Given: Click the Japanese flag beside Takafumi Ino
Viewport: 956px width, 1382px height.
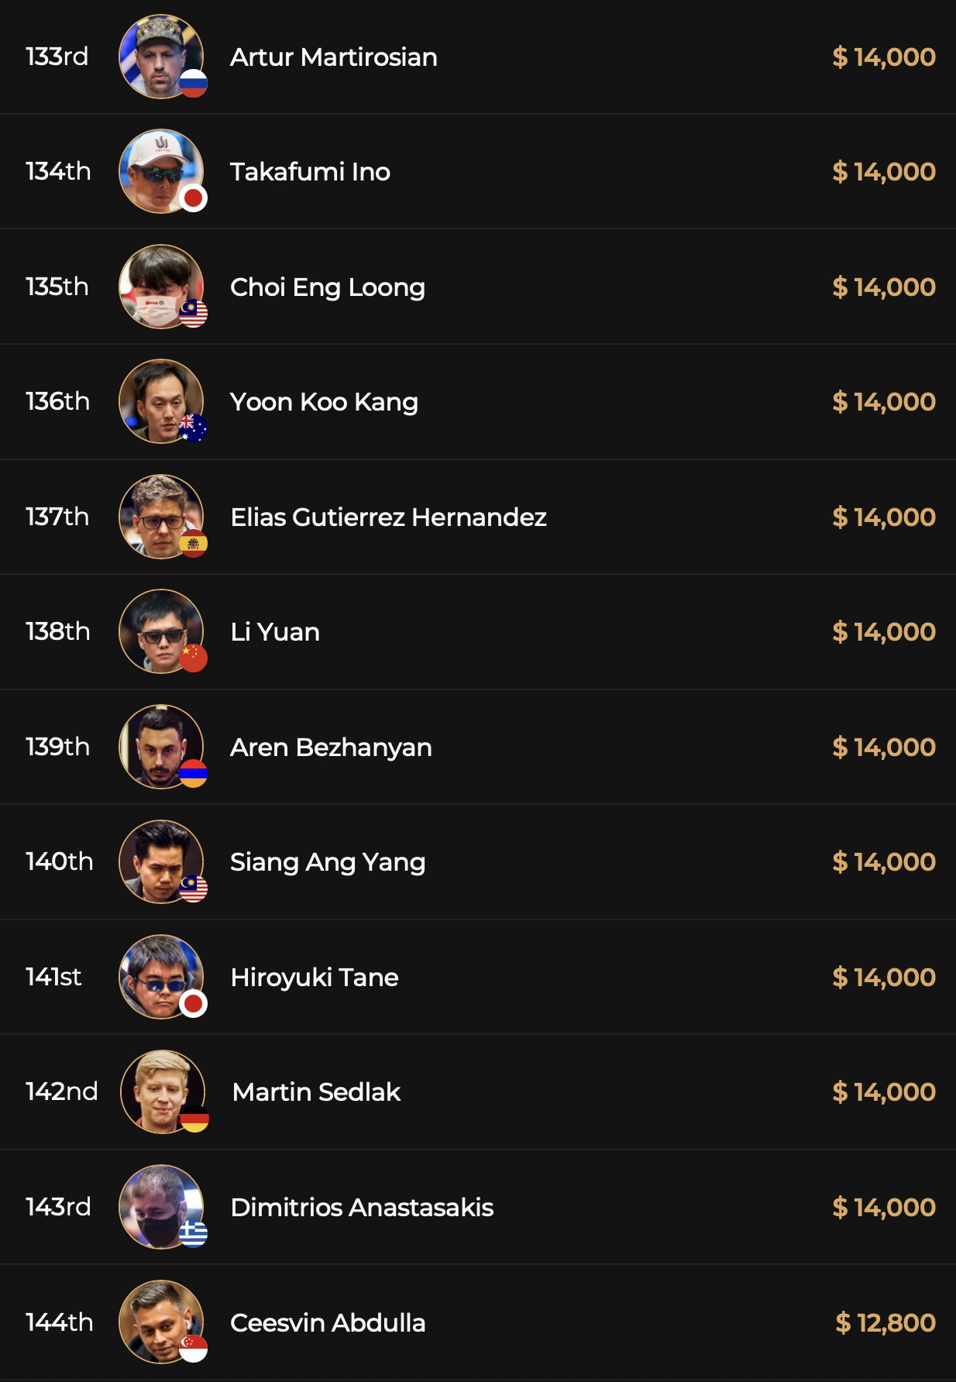Looking at the screenshot, I should coord(194,198).
